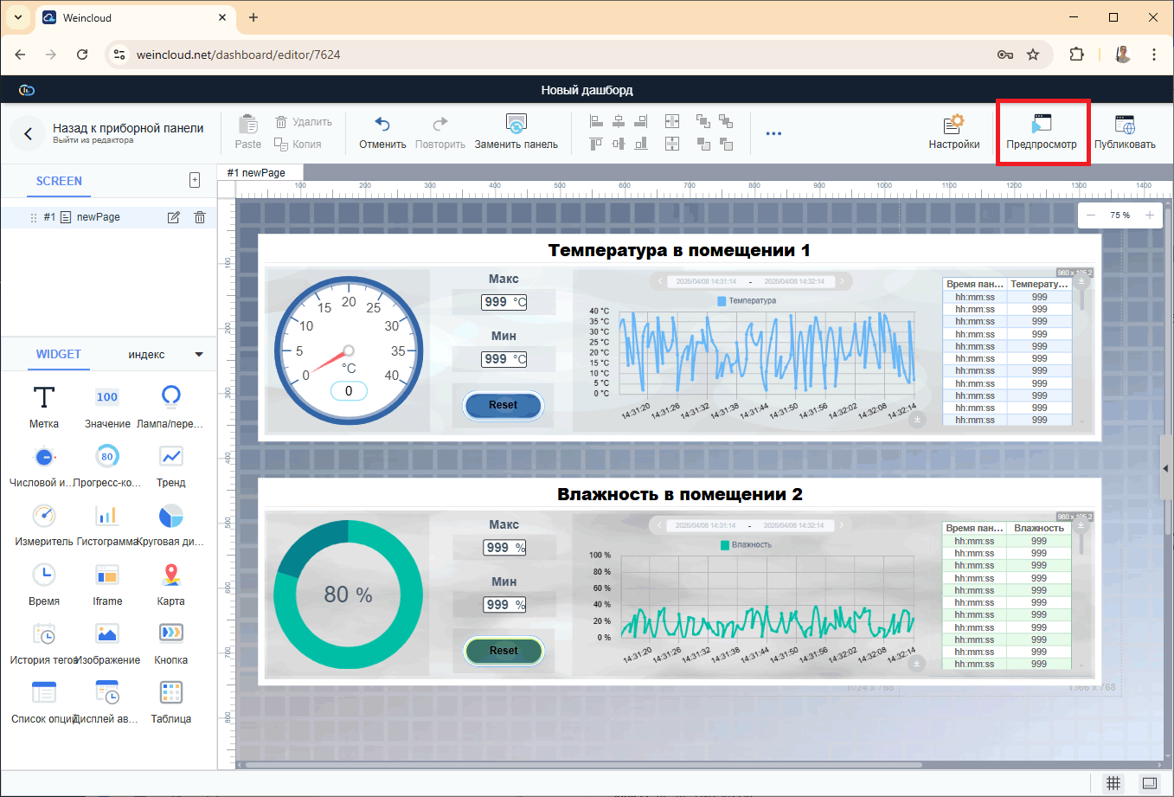Open the three-dots more tools menu
Image resolution: width=1174 pixels, height=797 pixels.
tap(773, 133)
